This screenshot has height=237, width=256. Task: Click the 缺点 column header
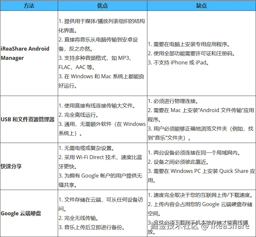click(202, 6)
